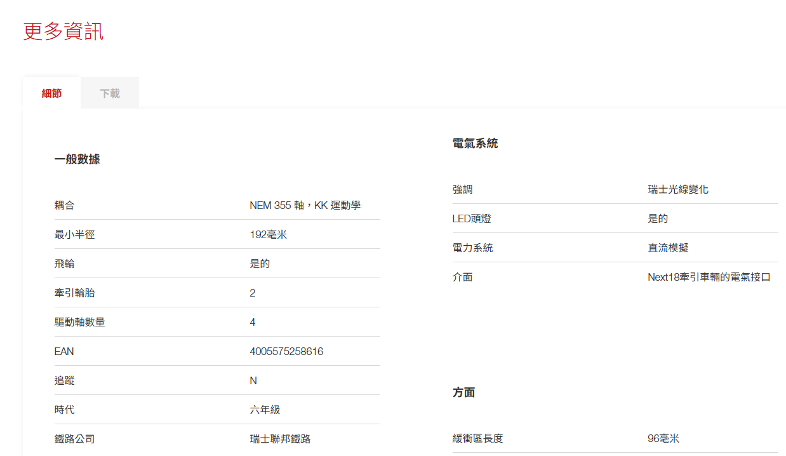Click the 六年級 era value
The width and height of the screenshot is (786, 456).
coord(265,410)
